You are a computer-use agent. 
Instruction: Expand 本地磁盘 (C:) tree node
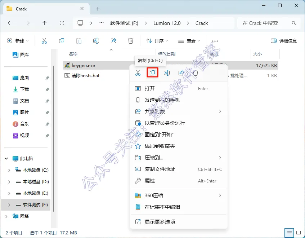9,170
